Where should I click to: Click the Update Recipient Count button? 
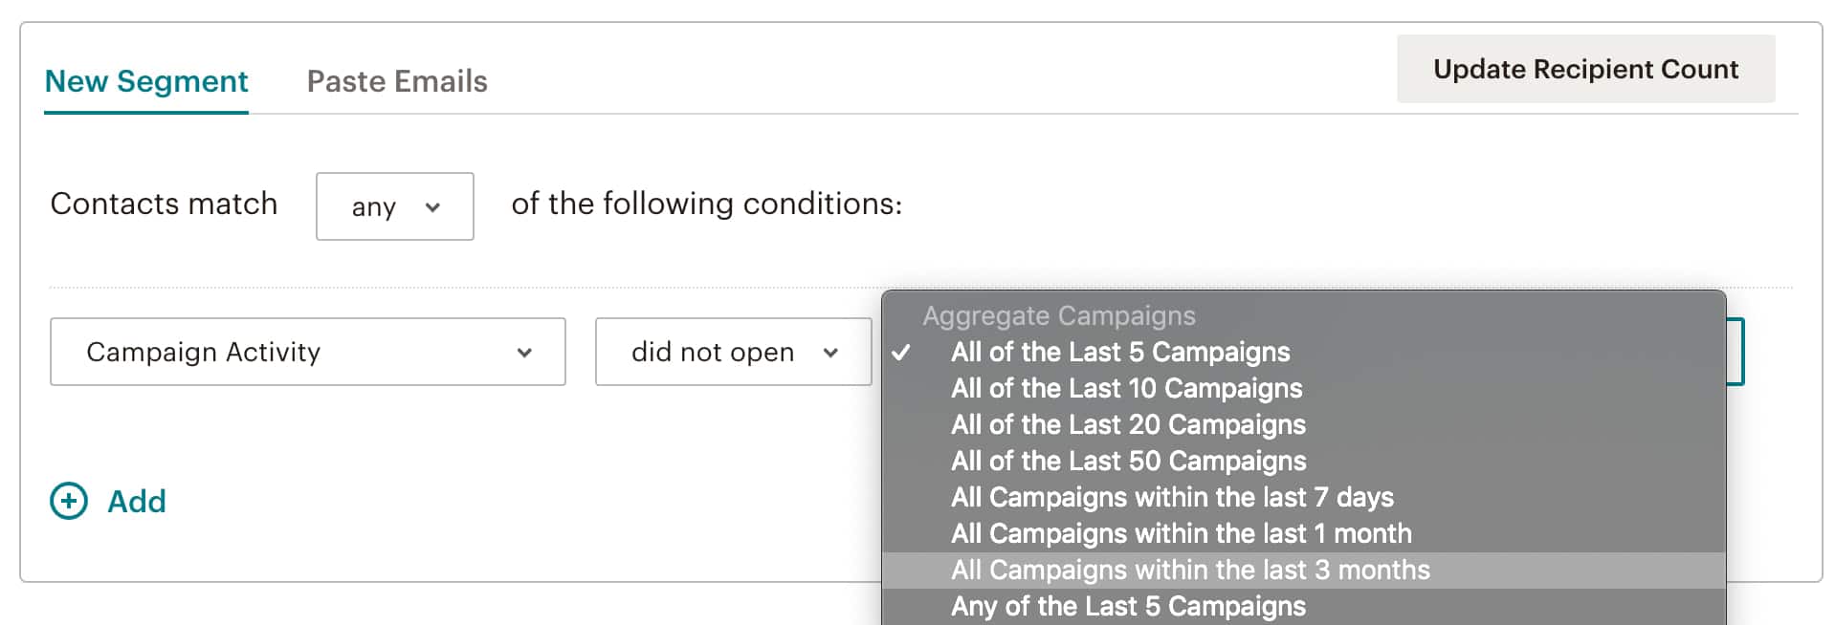click(1584, 69)
